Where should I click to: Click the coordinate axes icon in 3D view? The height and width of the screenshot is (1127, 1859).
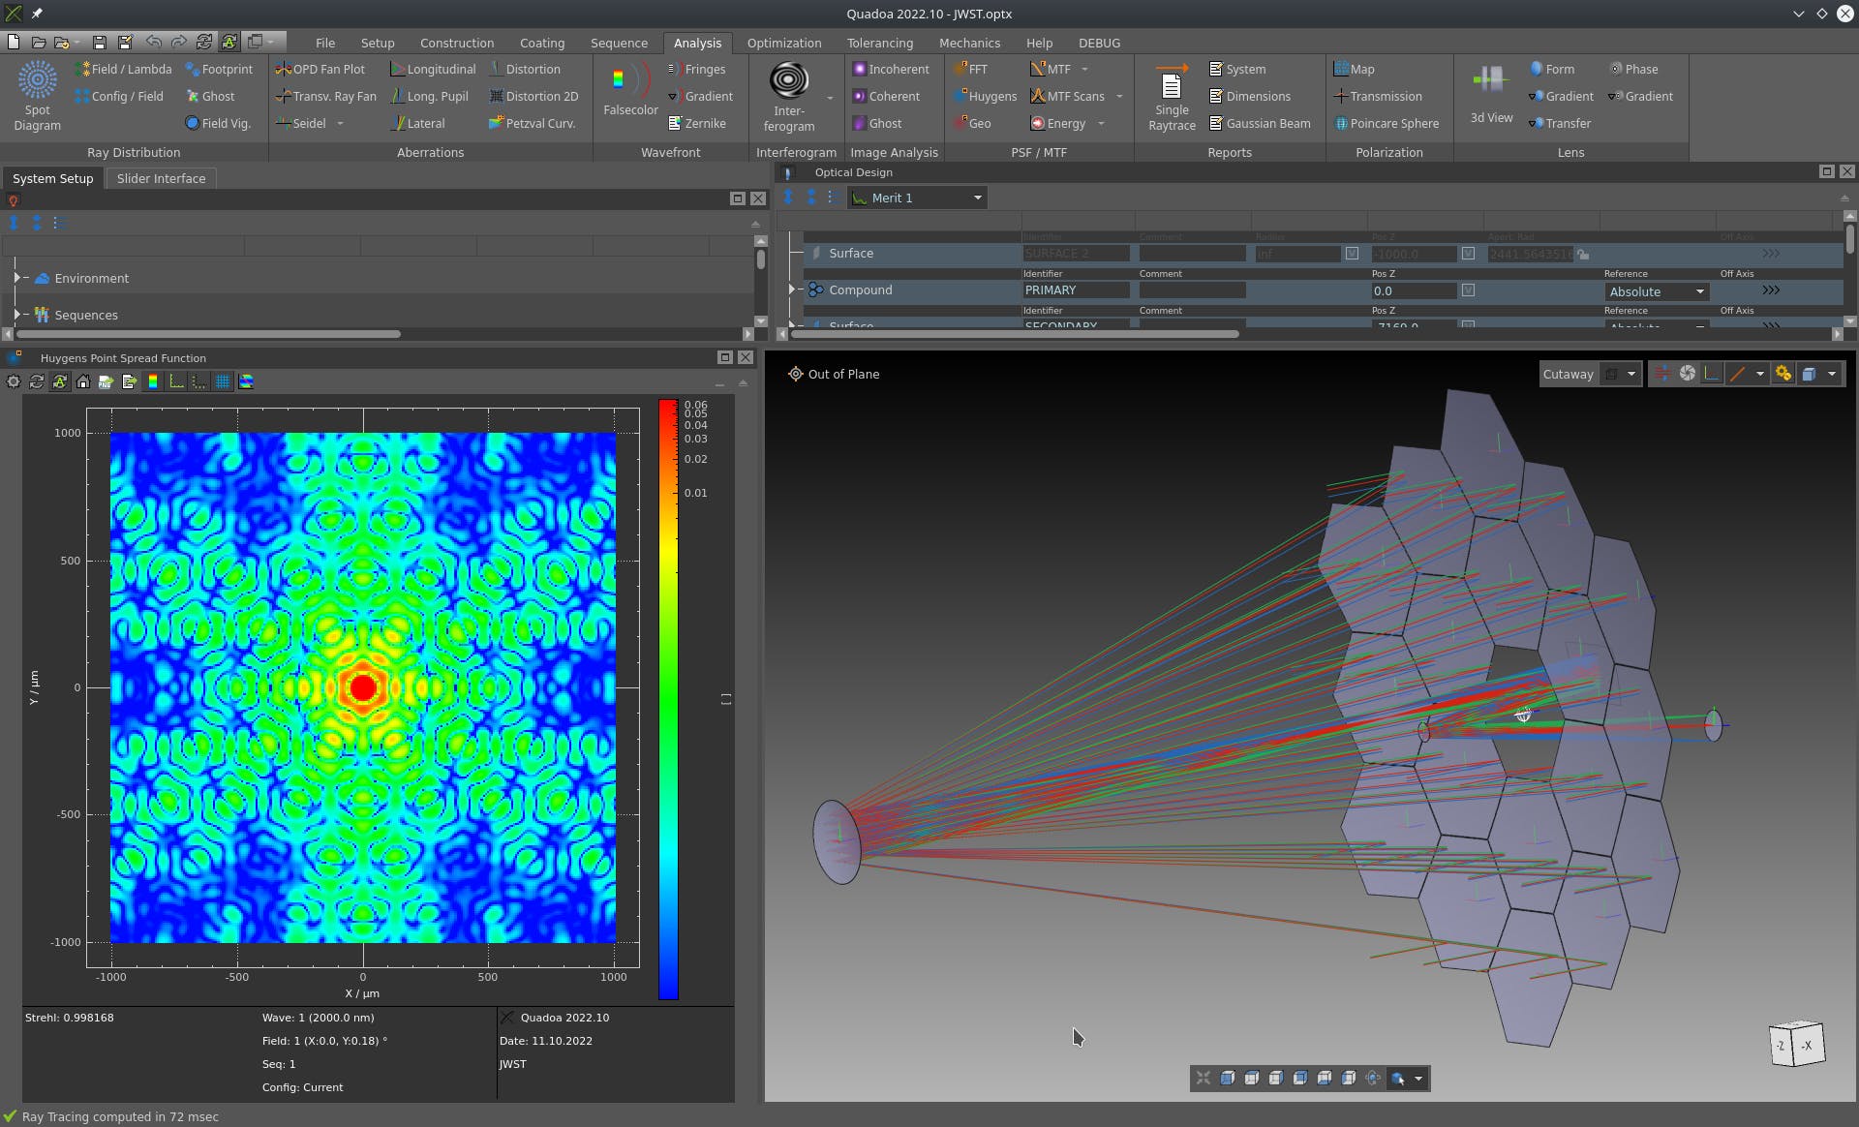(x=1712, y=374)
